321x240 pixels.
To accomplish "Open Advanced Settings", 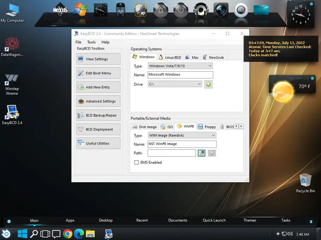I will pyautogui.click(x=98, y=101).
